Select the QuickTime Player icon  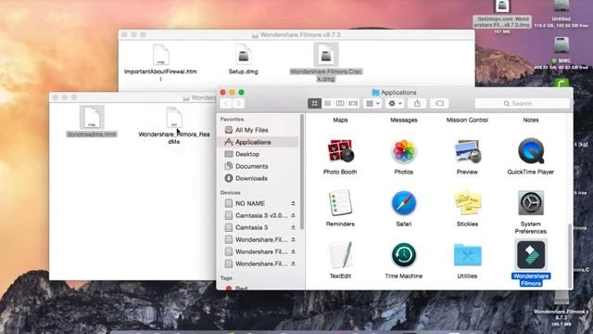click(x=531, y=151)
